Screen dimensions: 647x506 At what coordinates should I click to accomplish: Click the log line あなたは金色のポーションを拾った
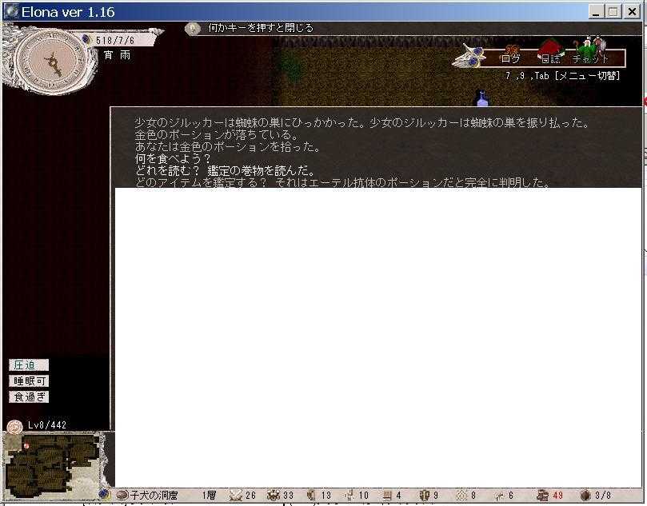(x=227, y=147)
